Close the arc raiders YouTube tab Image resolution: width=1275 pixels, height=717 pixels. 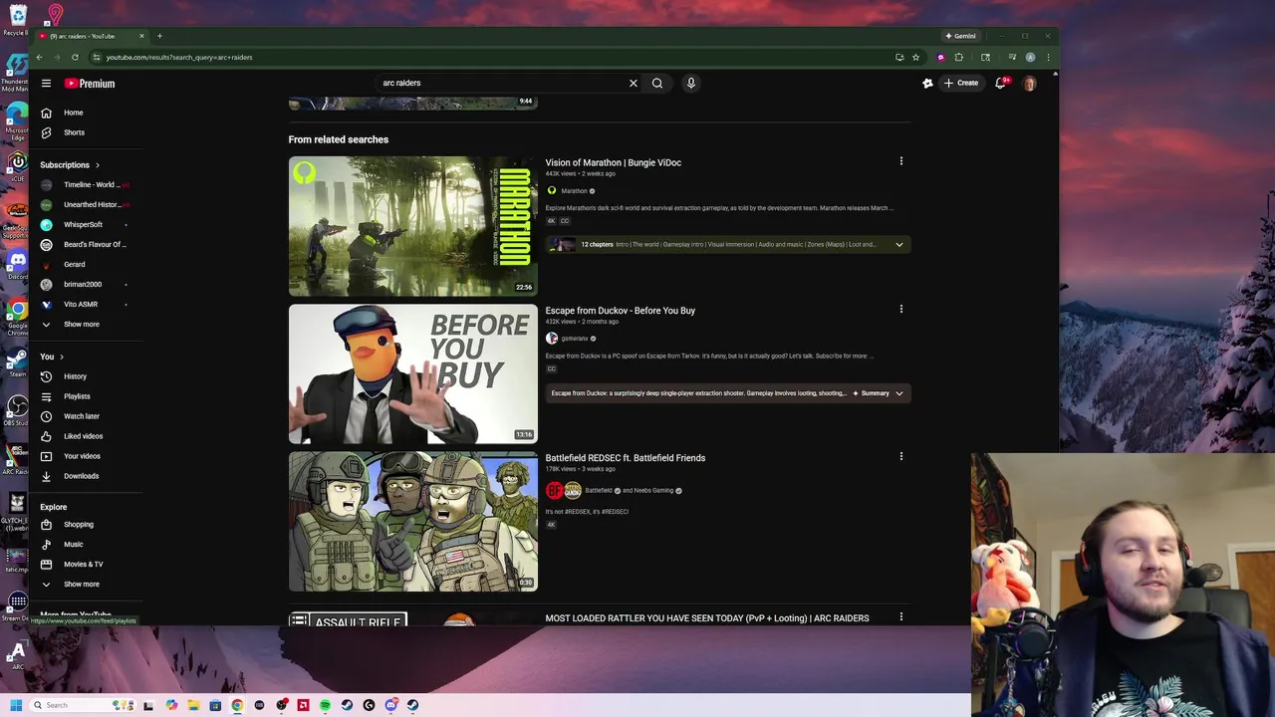141,36
